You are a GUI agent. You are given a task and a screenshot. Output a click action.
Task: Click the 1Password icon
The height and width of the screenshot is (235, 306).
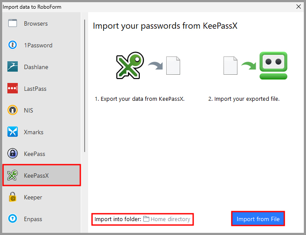(x=13, y=45)
